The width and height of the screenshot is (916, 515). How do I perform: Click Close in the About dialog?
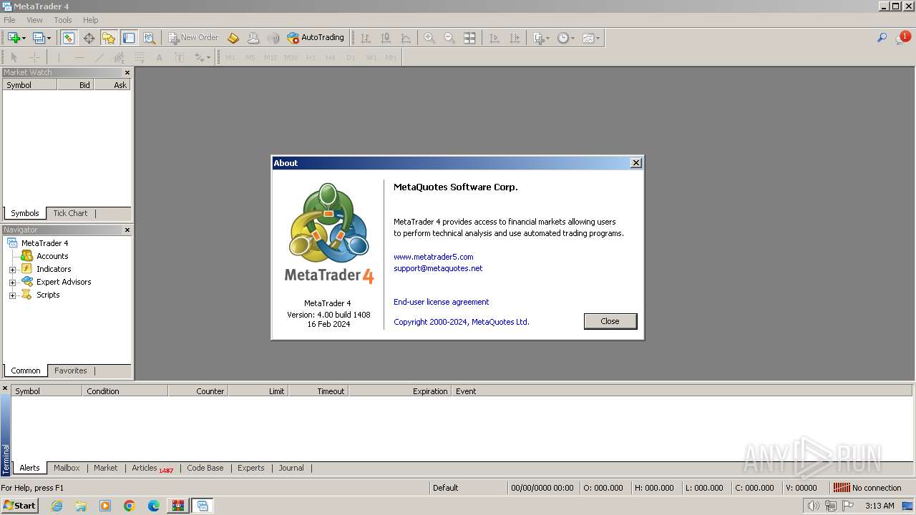610,321
